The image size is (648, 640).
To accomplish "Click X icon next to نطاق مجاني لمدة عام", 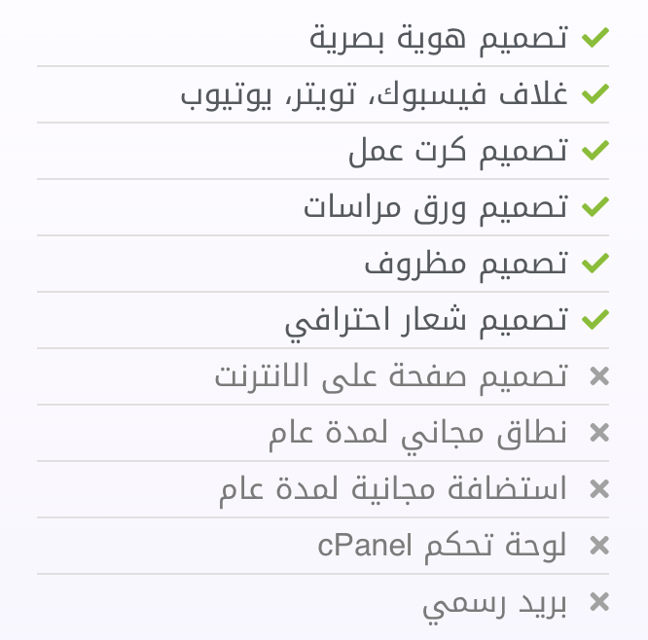I will pyautogui.click(x=598, y=433).
